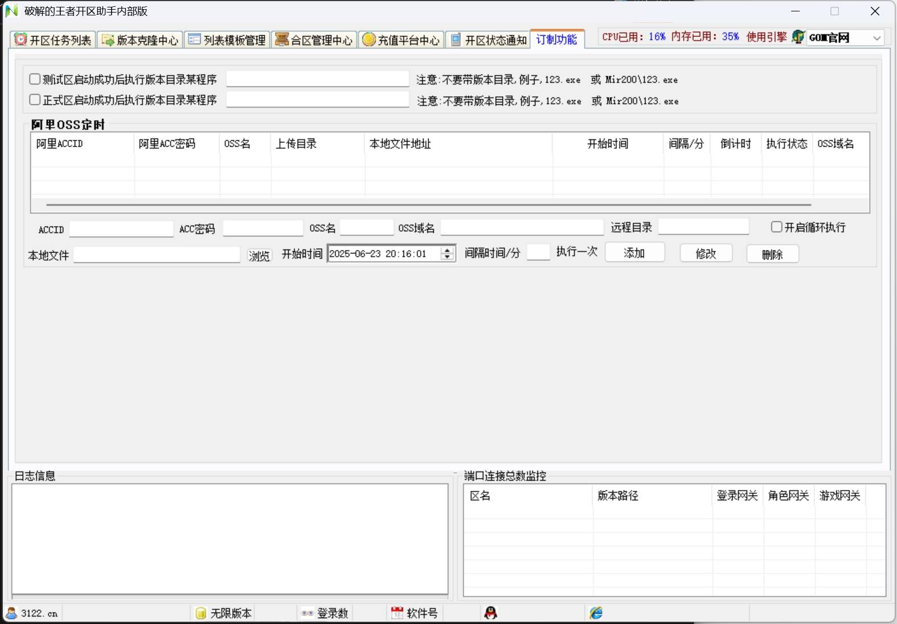Switch to the 开区状态通知 tab
This screenshot has height=624, width=897.
pyautogui.click(x=488, y=40)
